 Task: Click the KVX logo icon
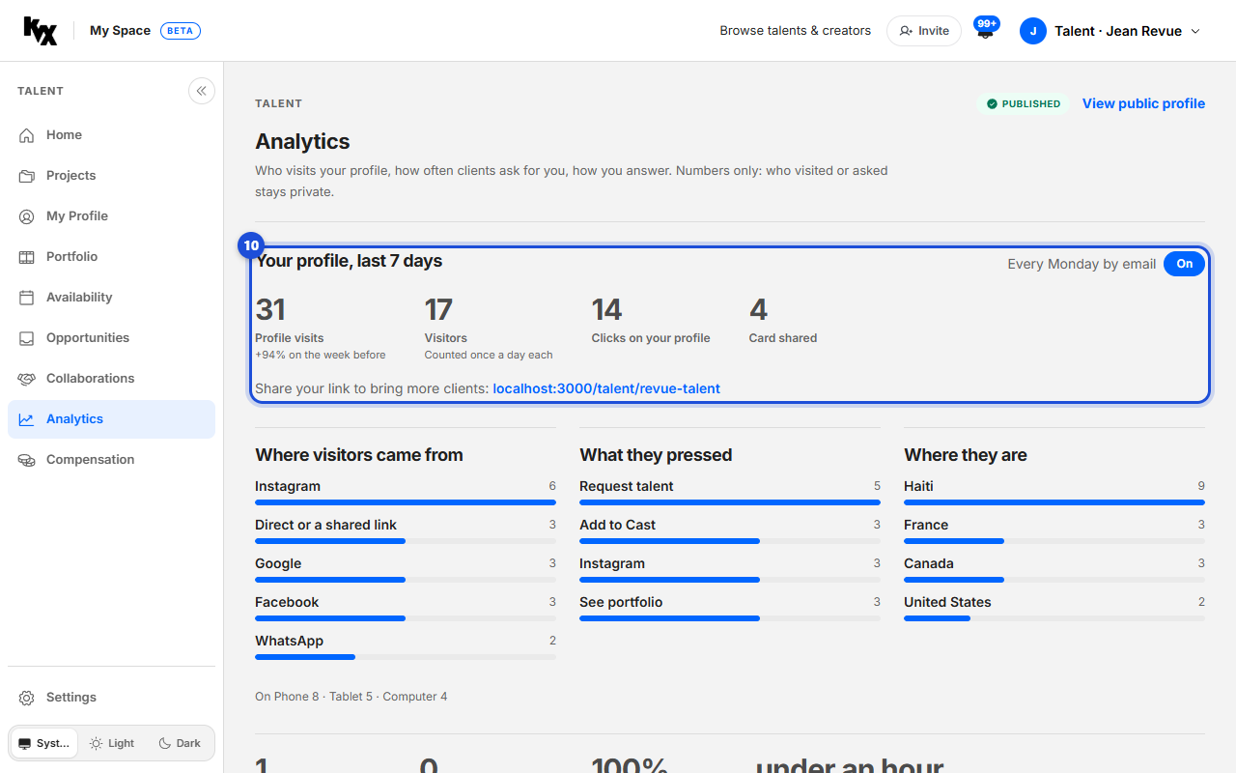click(x=41, y=31)
